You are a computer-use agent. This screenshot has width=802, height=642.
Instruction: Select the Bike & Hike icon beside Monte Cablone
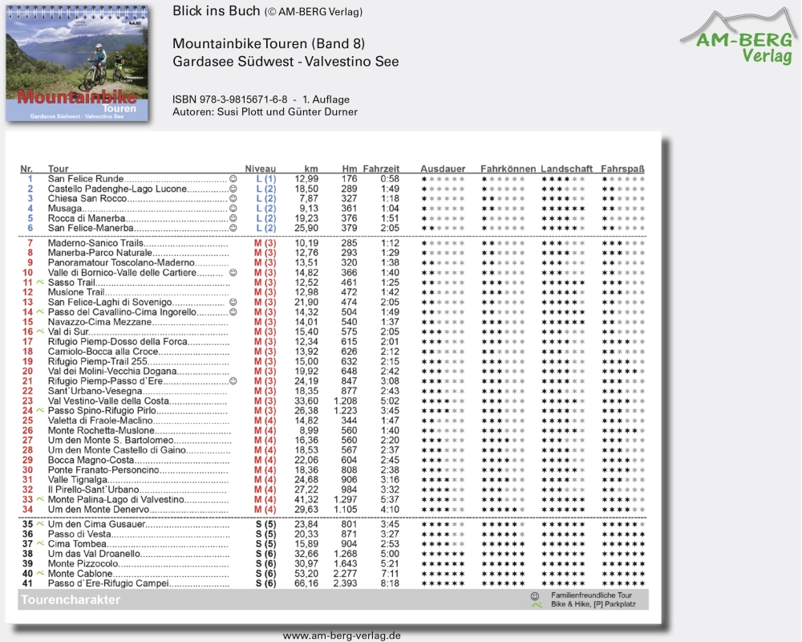(x=39, y=574)
